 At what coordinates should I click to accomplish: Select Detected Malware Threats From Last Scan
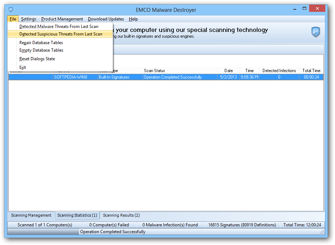tap(60, 27)
